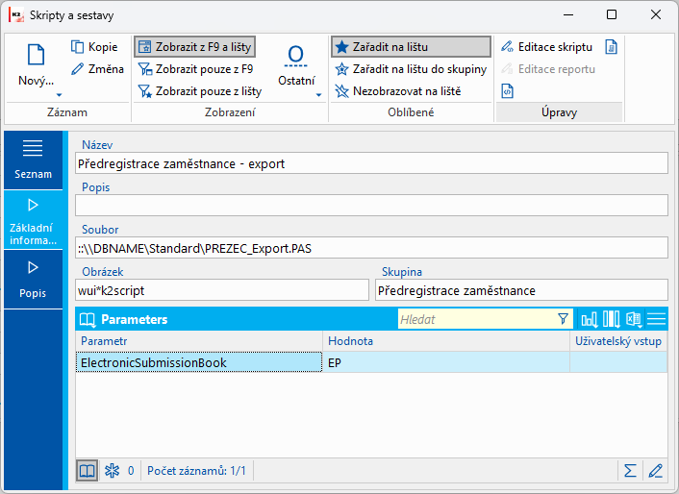Open the graph icon in Parameters header
679x494 pixels.
(x=589, y=320)
